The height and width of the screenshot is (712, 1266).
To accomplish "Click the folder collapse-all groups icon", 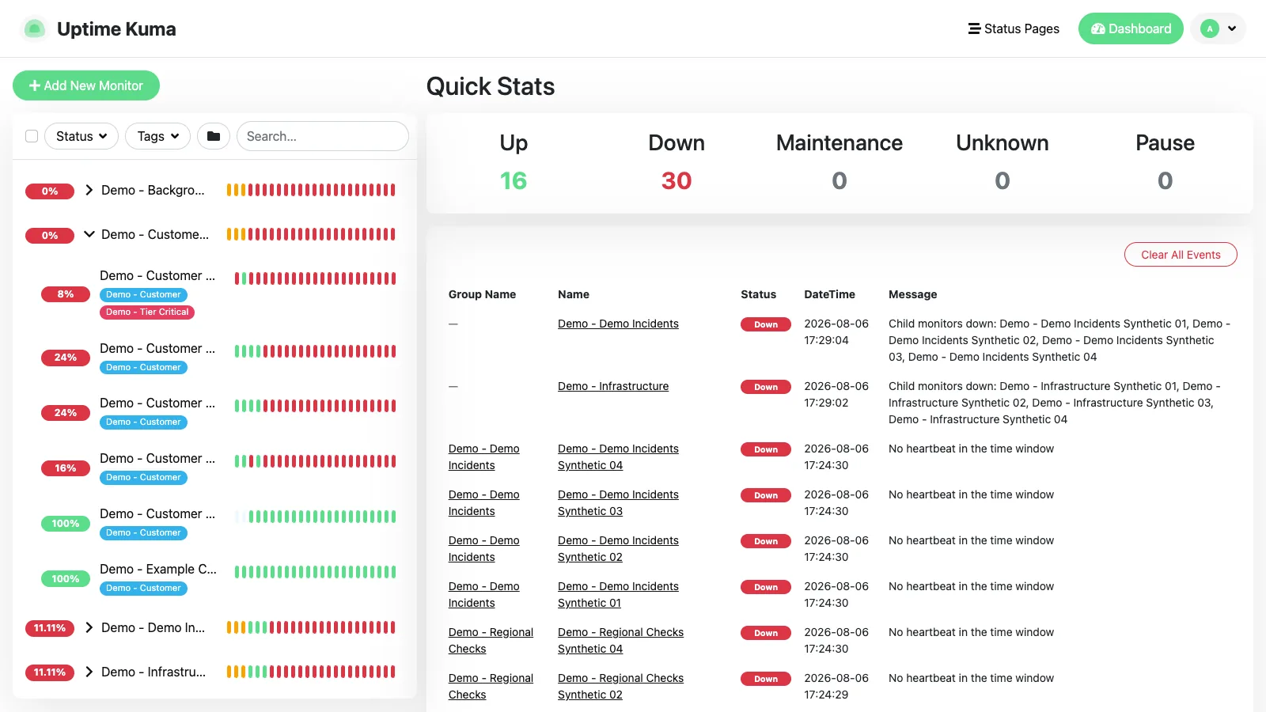I will [214, 136].
